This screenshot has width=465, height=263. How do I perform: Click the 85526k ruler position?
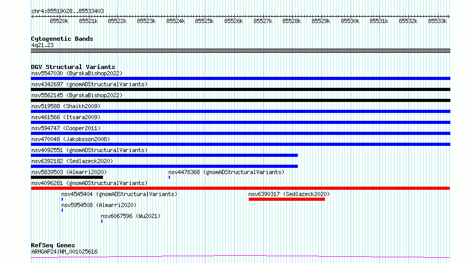(x=234, y=21)
